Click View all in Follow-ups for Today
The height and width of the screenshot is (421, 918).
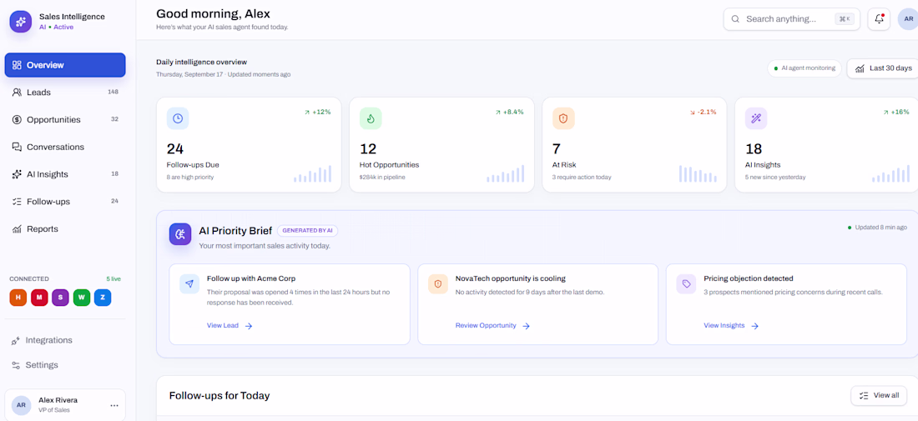tap(879, 395)
